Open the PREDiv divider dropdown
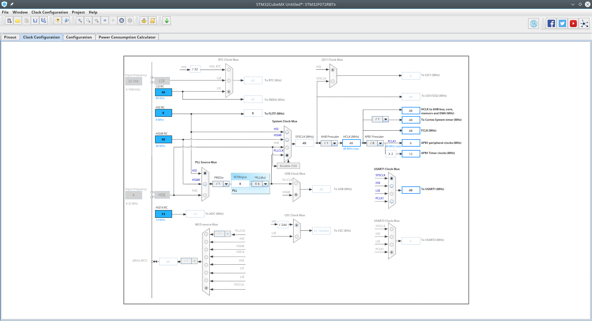Viewport: 592px width, 321px height. pyautogui.click(x=226, y=184)
